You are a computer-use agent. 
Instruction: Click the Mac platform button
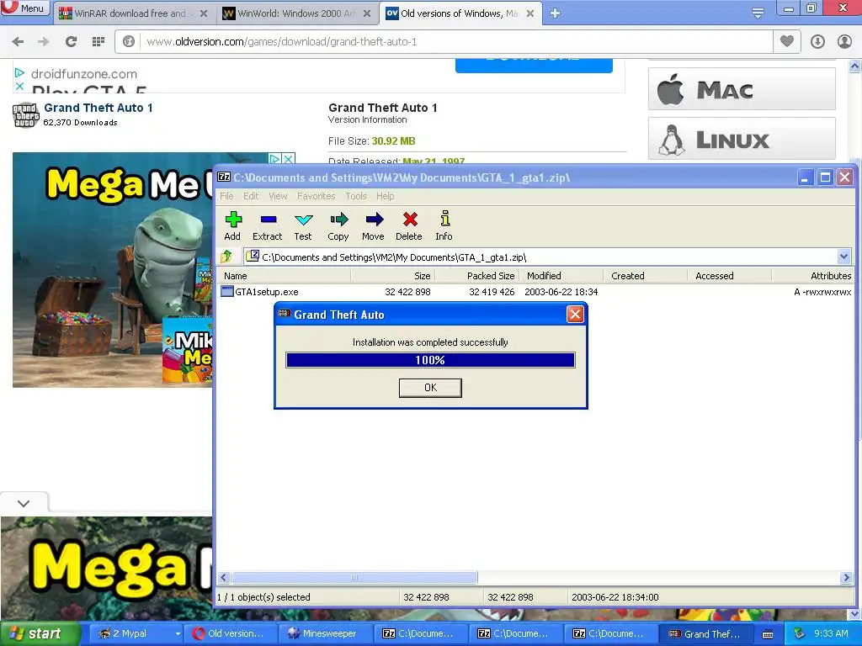pyautogui.click(x=742, y=89)
